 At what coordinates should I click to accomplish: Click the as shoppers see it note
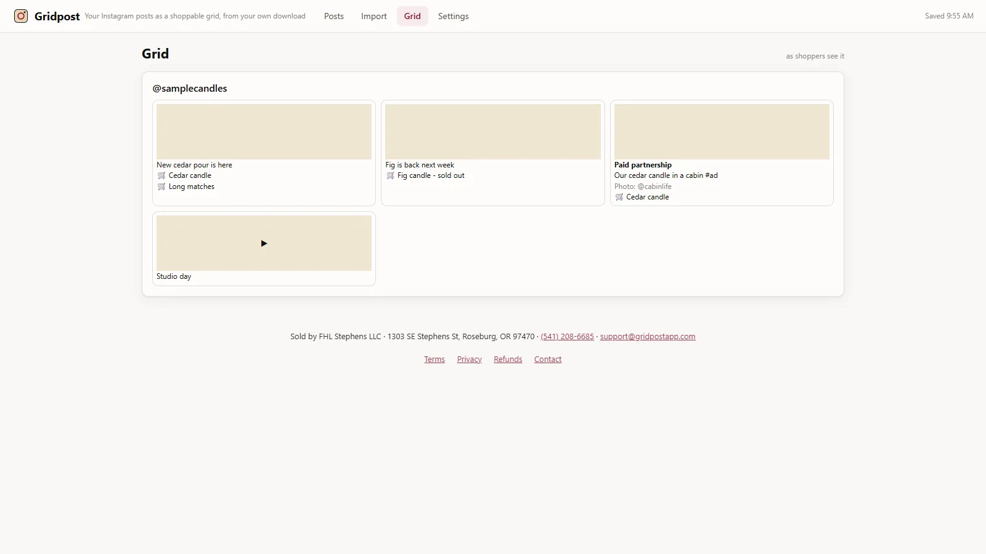click(x=815, y=56)
